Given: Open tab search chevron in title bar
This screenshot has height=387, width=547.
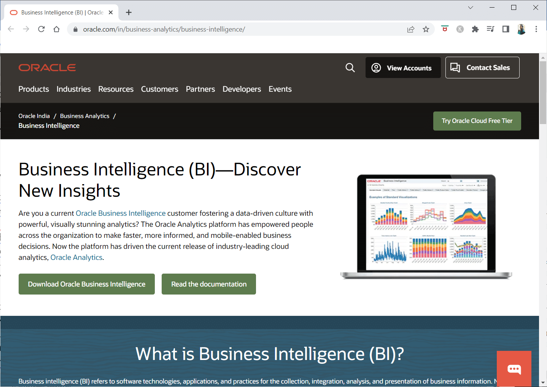Looking at the screenshot, I should [x=471, y=8].
